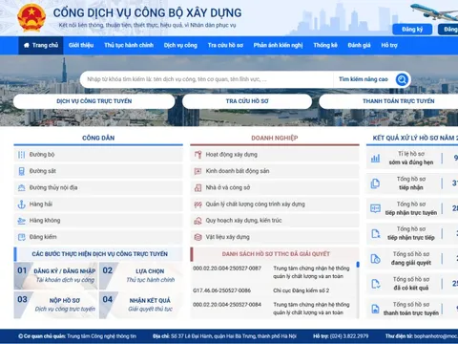
Task: Click the Đường bộ list row text
Action: click(x=42, y=155)
